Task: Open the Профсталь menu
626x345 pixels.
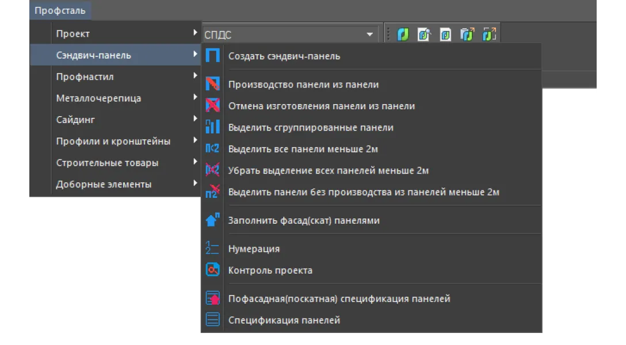Action: coord(59,10)
